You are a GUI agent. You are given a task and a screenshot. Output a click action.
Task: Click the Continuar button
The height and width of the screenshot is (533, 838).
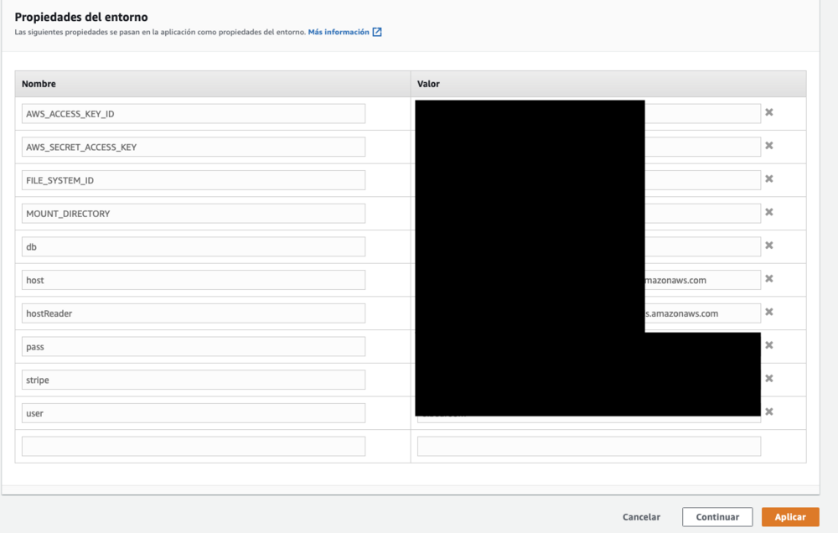[717, 516]
